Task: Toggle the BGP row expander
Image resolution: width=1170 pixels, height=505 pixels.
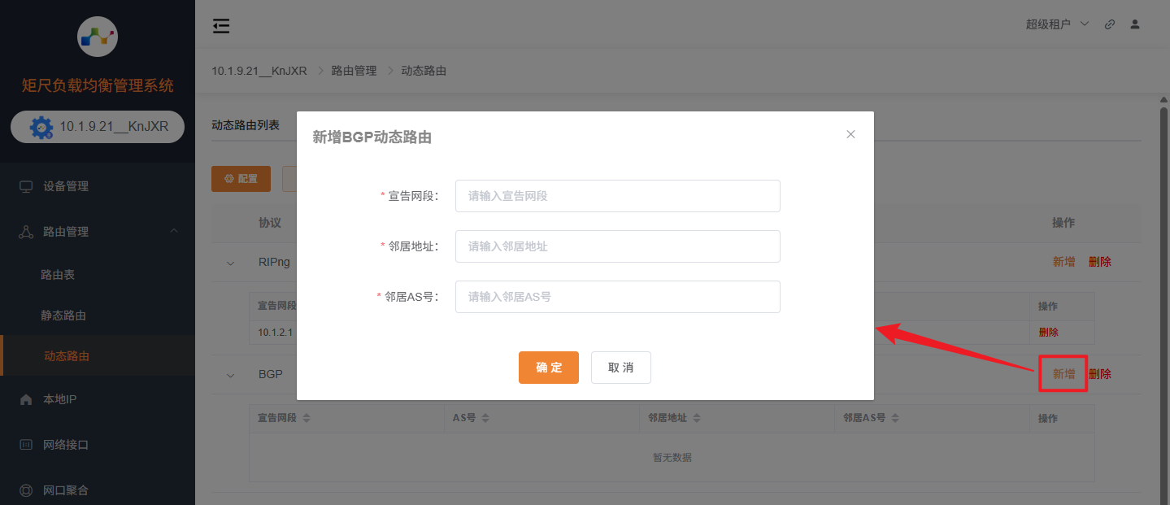Action: pos(230,375)
